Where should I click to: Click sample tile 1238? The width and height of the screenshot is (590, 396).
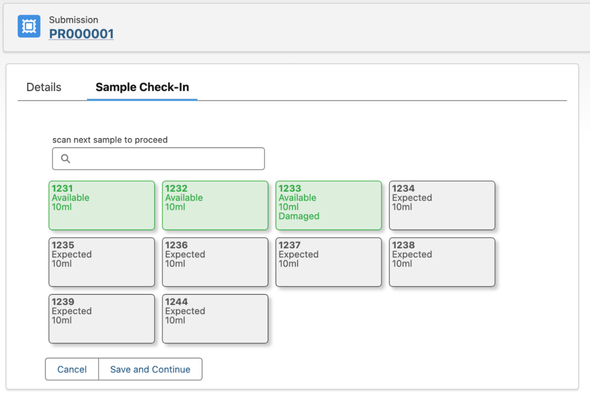click(x=442, y=262)
